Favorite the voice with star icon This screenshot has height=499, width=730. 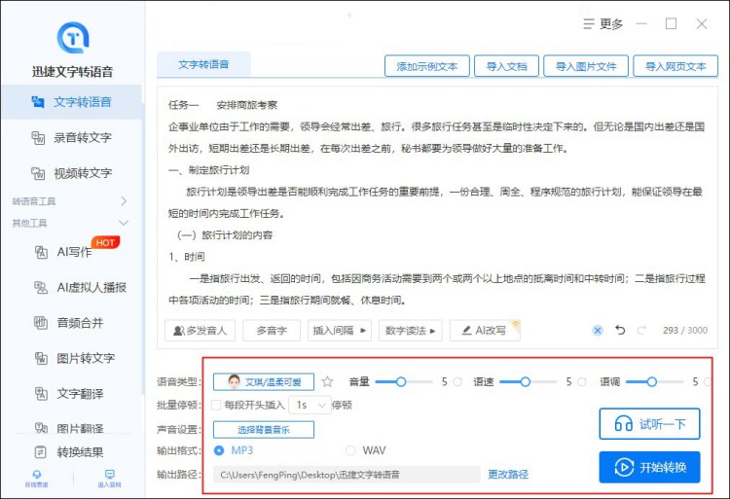[327, 382]
